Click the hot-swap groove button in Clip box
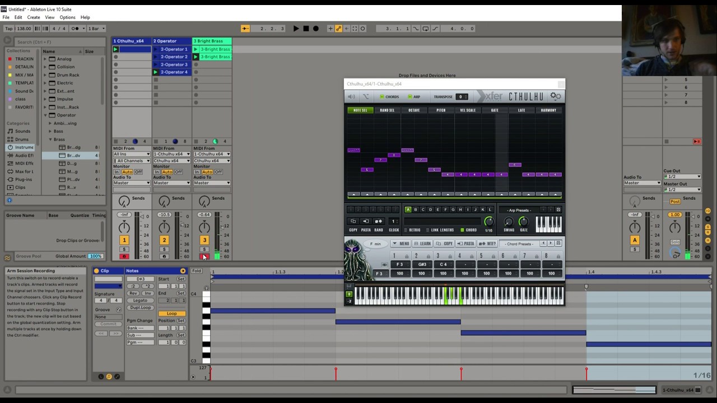The width and height of the screenshot is (717, 403). click(x=118, y=310)
